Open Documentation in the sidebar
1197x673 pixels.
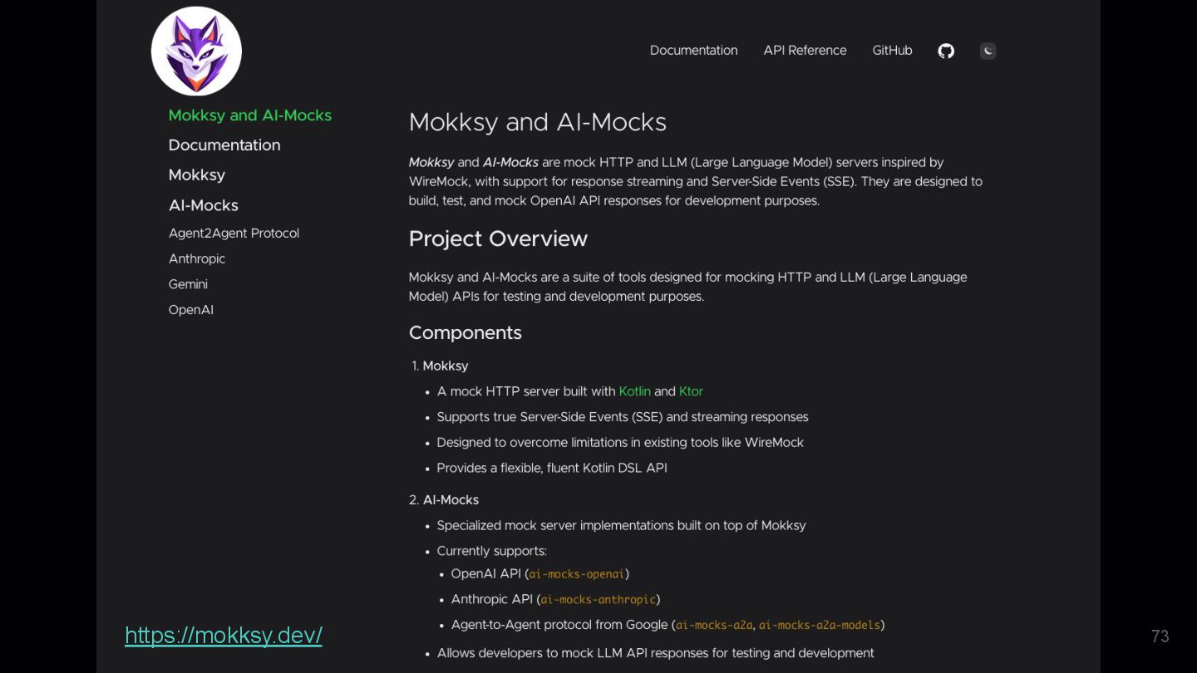pos(224,145)
